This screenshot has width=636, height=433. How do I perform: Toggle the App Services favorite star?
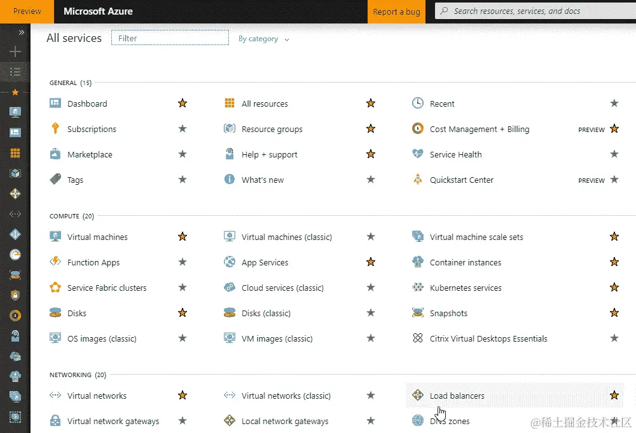point(371,262)
